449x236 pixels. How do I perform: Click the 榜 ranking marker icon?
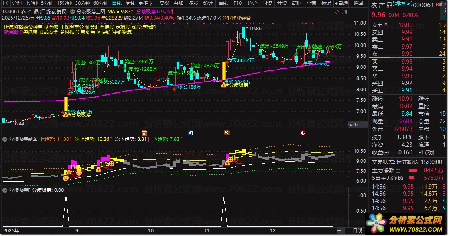[x=227, y=133]
